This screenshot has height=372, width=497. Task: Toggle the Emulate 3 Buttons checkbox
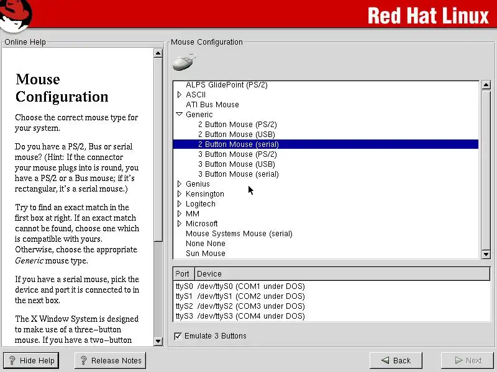coord(178,336)
